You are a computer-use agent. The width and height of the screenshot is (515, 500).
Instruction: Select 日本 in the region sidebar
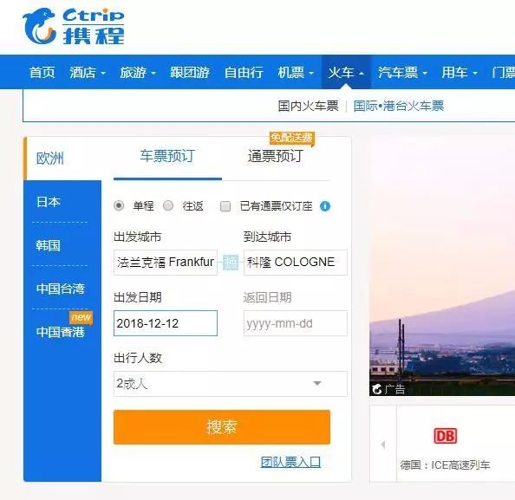pos(49,202)
